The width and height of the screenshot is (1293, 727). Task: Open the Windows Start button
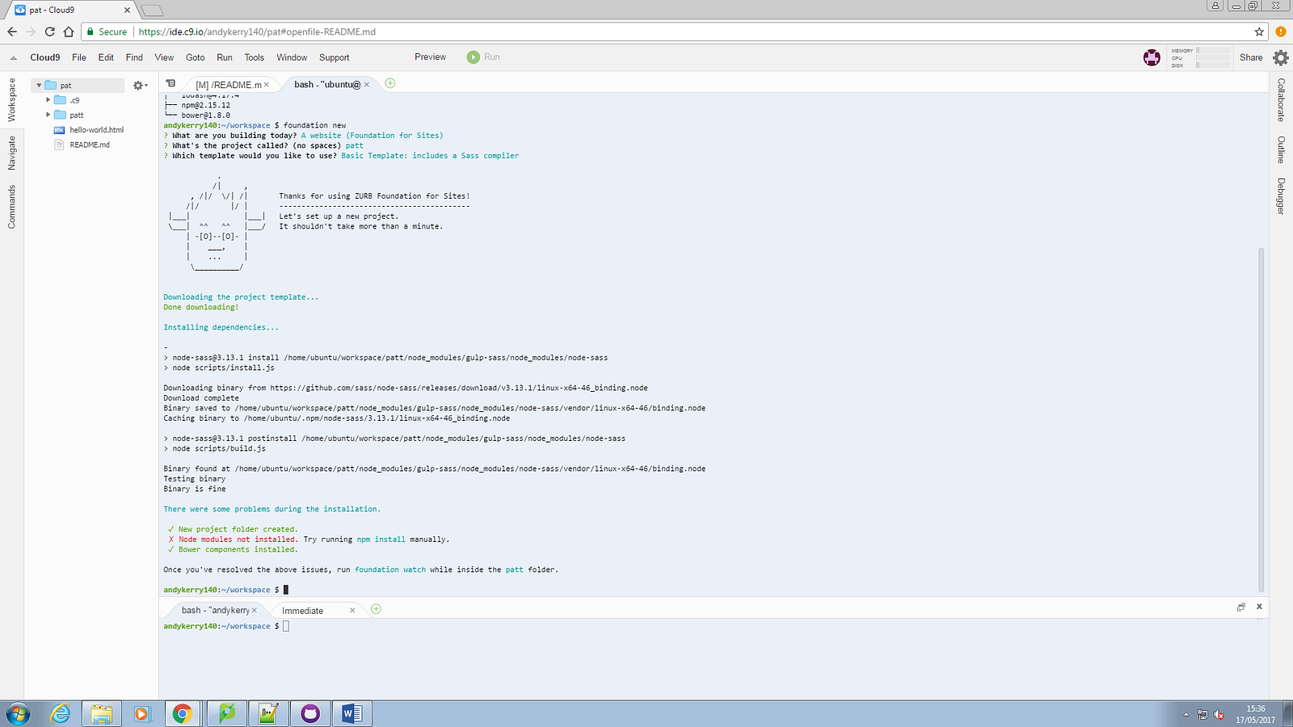[x=18, y=714]
